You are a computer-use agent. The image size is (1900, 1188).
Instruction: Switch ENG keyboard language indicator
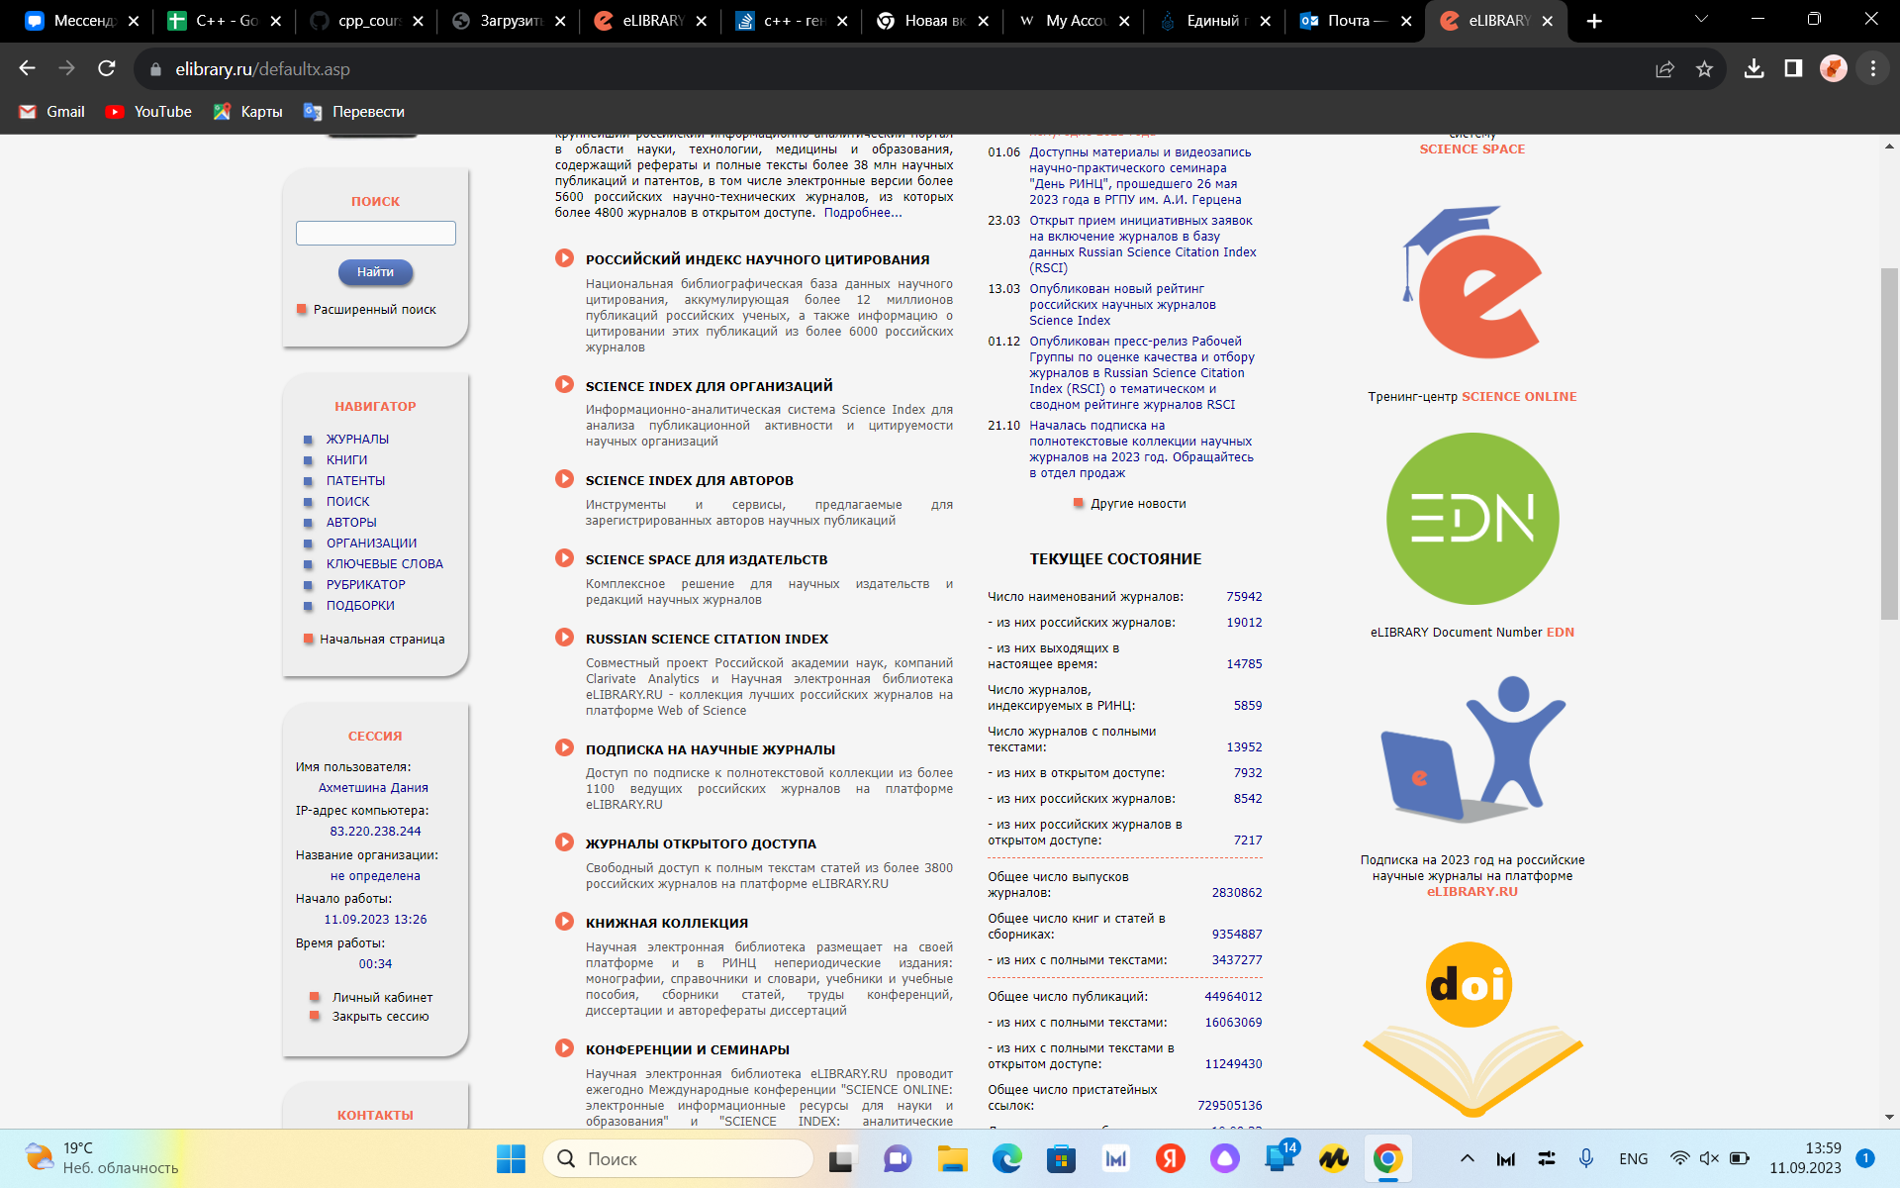tap(1633, 1158)
